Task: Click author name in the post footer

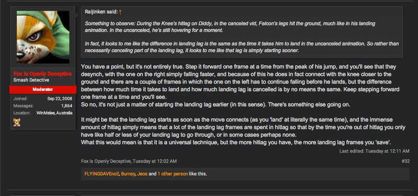Action: [106, 161]
